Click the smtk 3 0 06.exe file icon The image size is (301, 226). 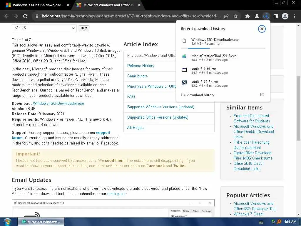click(184, 69)
